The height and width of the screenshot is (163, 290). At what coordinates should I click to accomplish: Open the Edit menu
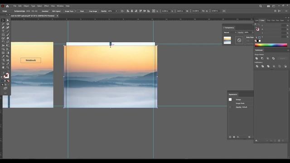click(20, 6)
